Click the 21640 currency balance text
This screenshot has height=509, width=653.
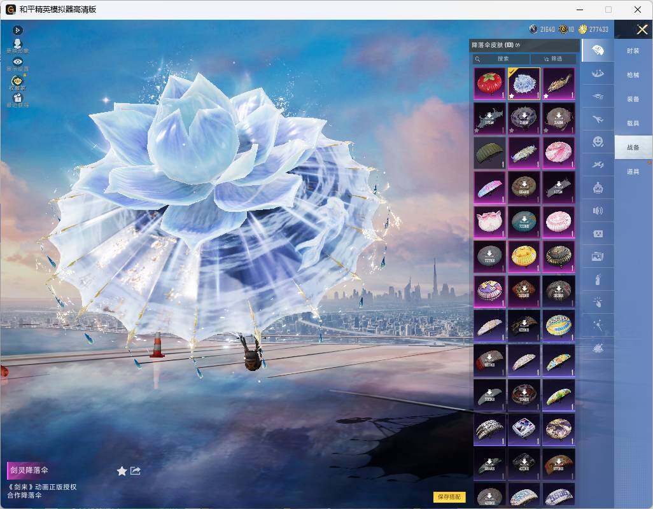(547, 29)
